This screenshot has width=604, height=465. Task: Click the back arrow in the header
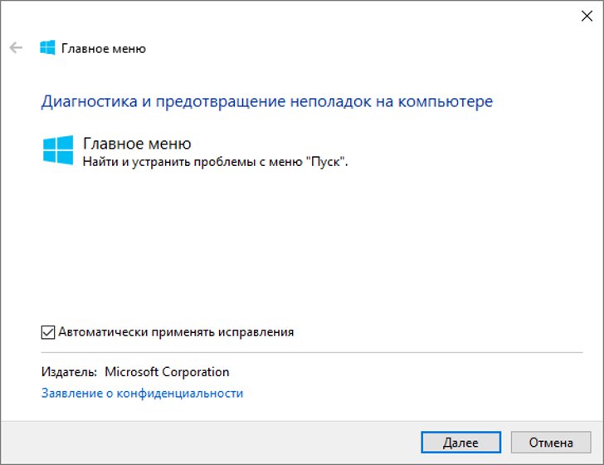pyautogui.click(x=16, y=48)
